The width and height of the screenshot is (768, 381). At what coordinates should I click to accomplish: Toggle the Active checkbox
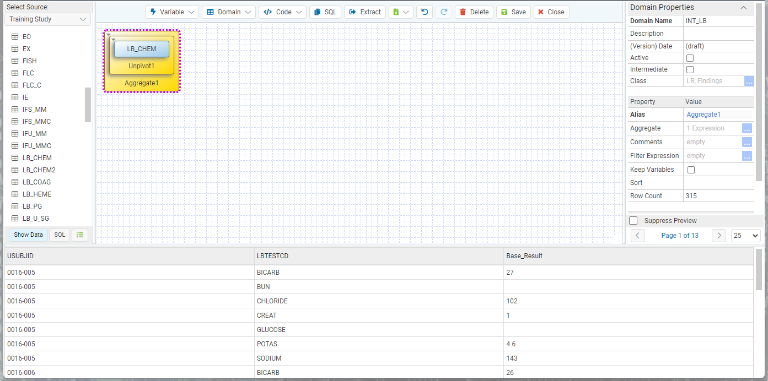(690, 58)
